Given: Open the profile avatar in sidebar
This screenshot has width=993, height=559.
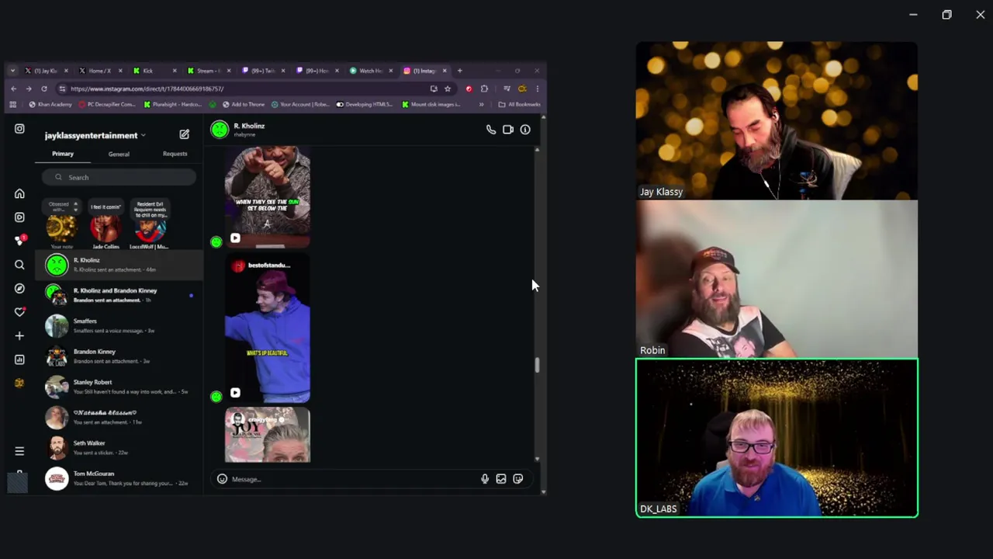Looking at the screenshot, I should click(19, 383).
